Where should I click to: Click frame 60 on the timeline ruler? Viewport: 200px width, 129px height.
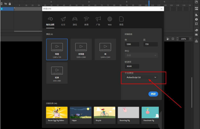click(89, 5)
